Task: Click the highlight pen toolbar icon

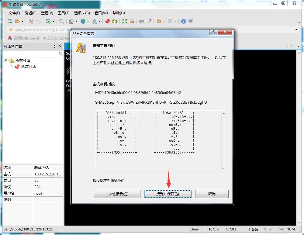Action: [149, 21]
